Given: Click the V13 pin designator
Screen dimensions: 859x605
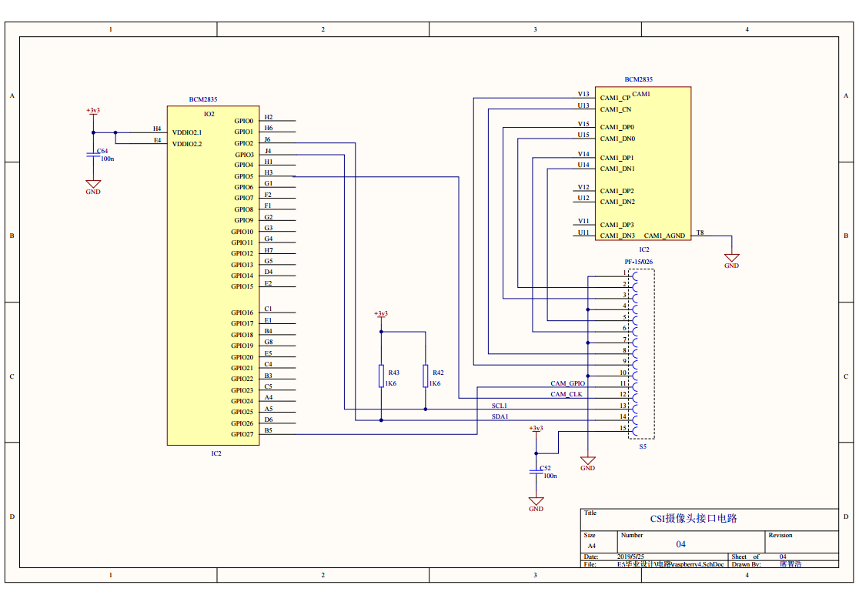Looking at the screenshot, I should [583, 94].
